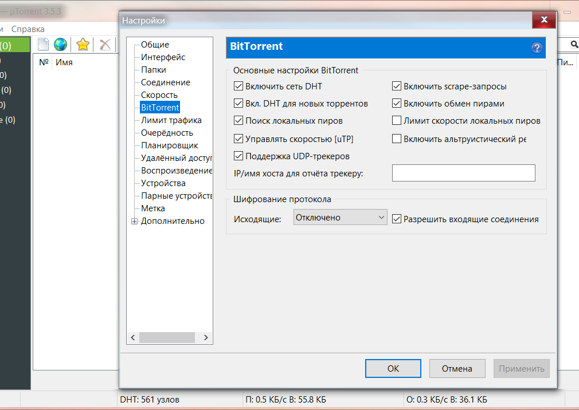
Task: Click the DHT: 561 узлов status bar entry
Action: point(150,400)
